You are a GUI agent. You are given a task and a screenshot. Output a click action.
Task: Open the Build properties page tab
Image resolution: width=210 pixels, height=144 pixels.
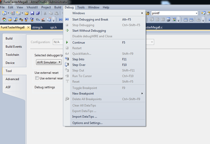[14, 39]
